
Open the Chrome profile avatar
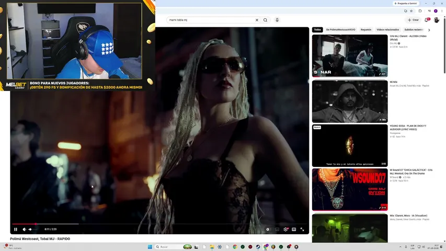436,11
